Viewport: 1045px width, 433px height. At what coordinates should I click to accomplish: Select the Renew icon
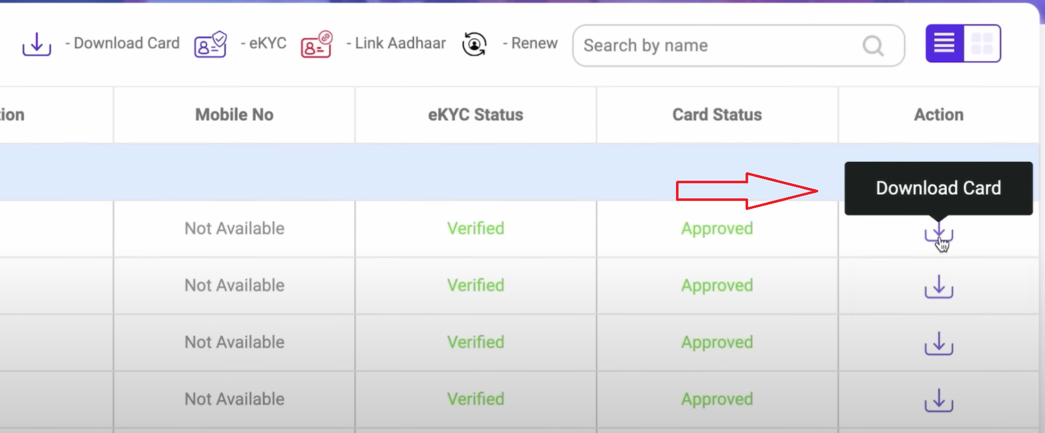(474, 44)
